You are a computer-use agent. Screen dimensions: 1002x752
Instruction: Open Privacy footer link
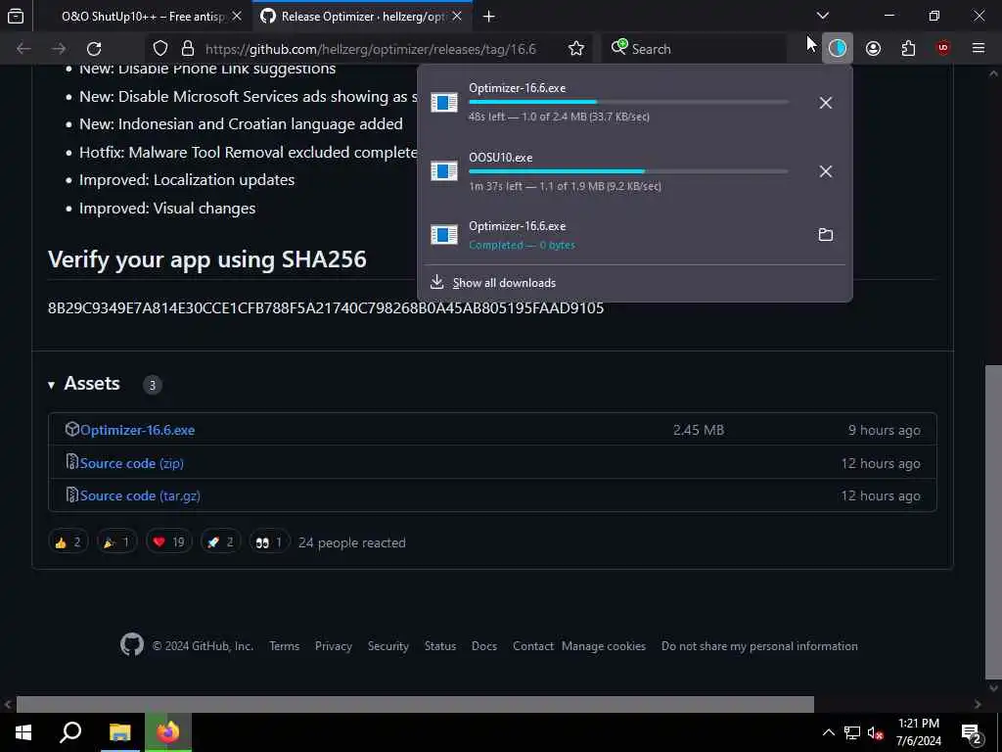pyautogui.click(x=334, y=646)
